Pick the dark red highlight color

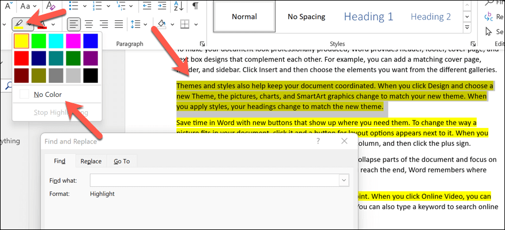[x=21, y=76]
